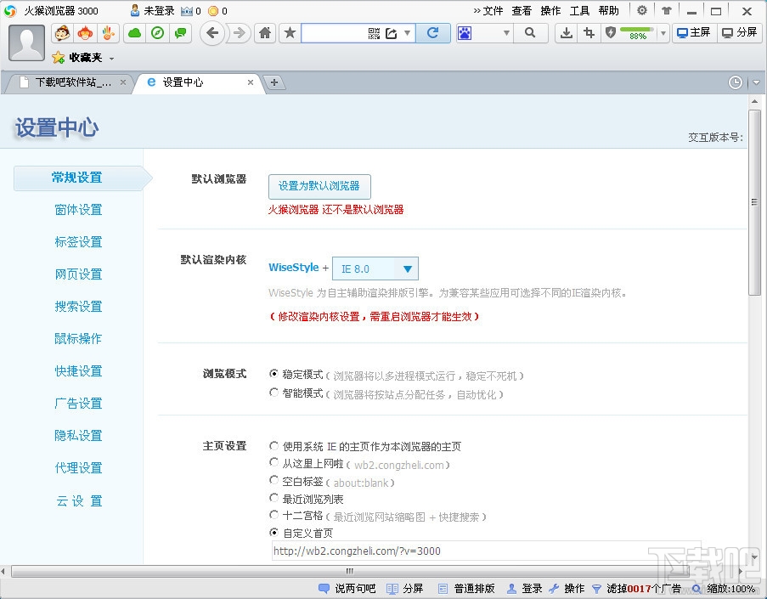The height and width of the screenshot is (599, 767).
Task: Click the red monkey toolbar icon
Action: pos(86,33)
